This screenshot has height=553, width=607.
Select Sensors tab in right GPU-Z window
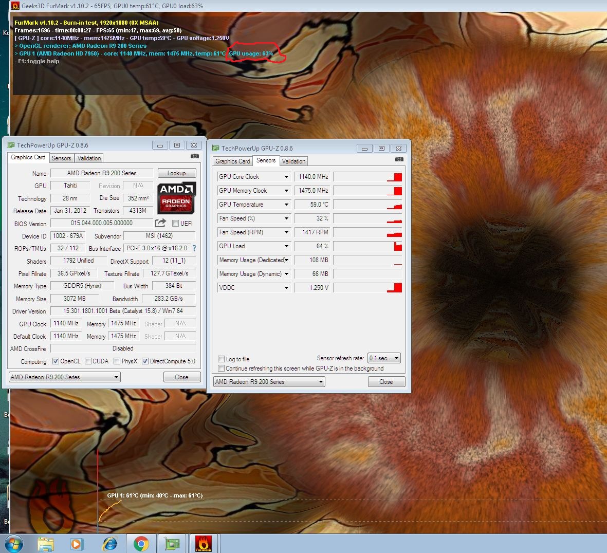point(266,160)
